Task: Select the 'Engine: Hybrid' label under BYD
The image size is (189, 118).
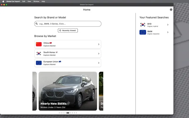Action: click(153, 26)
